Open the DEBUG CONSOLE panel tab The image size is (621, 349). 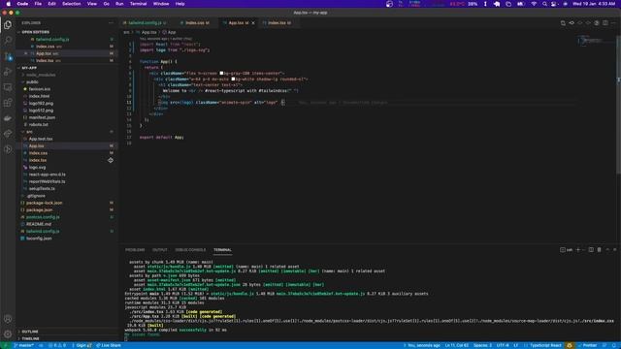point(190,250)
